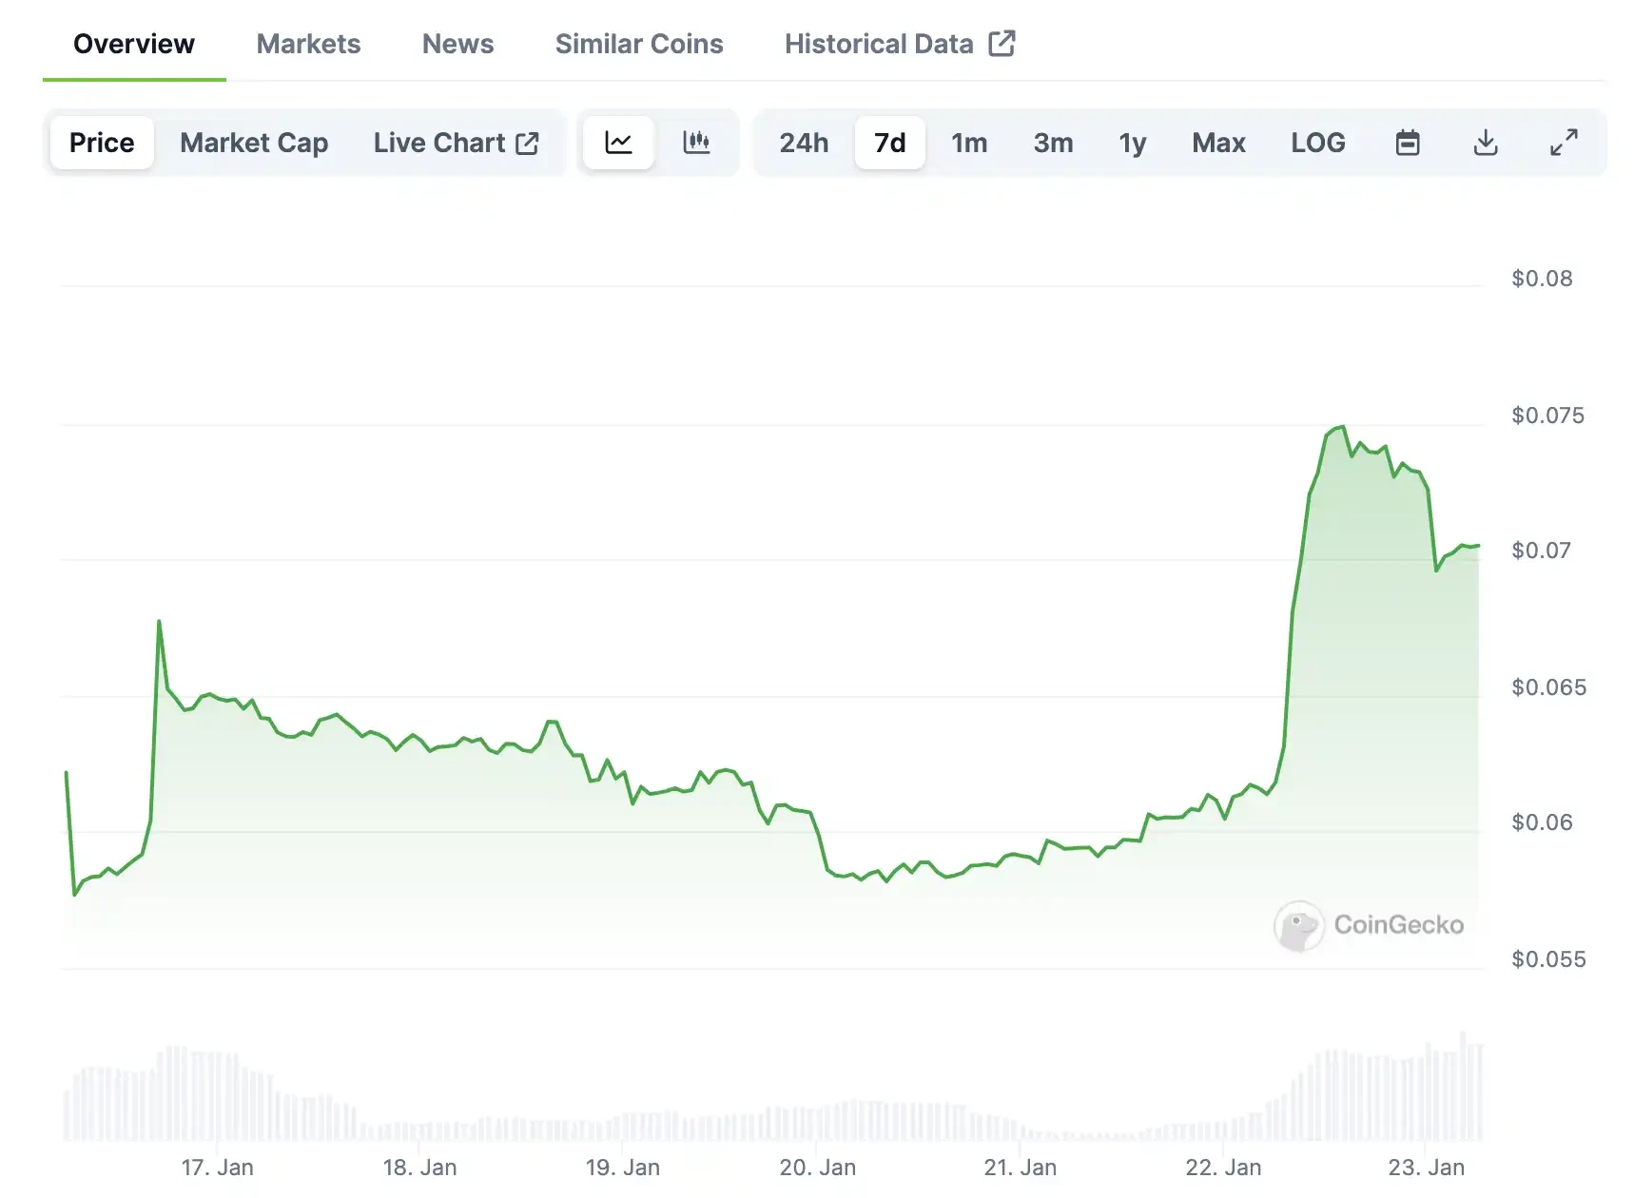Select 24h time range
Image resolution: width=1634 pixels, height=1198 pixels.
tap(804, 143)
